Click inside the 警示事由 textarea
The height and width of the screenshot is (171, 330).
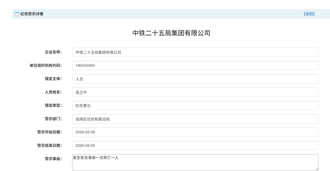coord(195,162)
